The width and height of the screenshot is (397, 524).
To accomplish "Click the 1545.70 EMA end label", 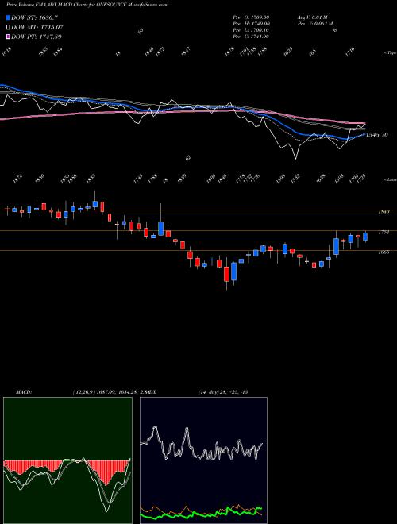I will (x=377, y=135).
